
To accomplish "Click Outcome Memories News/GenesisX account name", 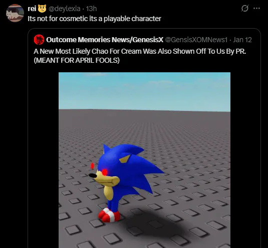I will coord(105,40).
